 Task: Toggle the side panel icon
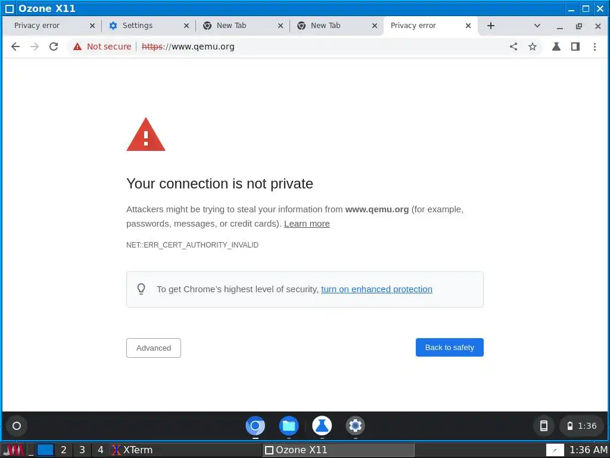point(575,47)
